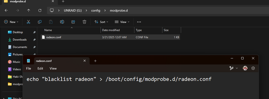
Task: Open Notepad's Edit menu
Action: (40, 68)
